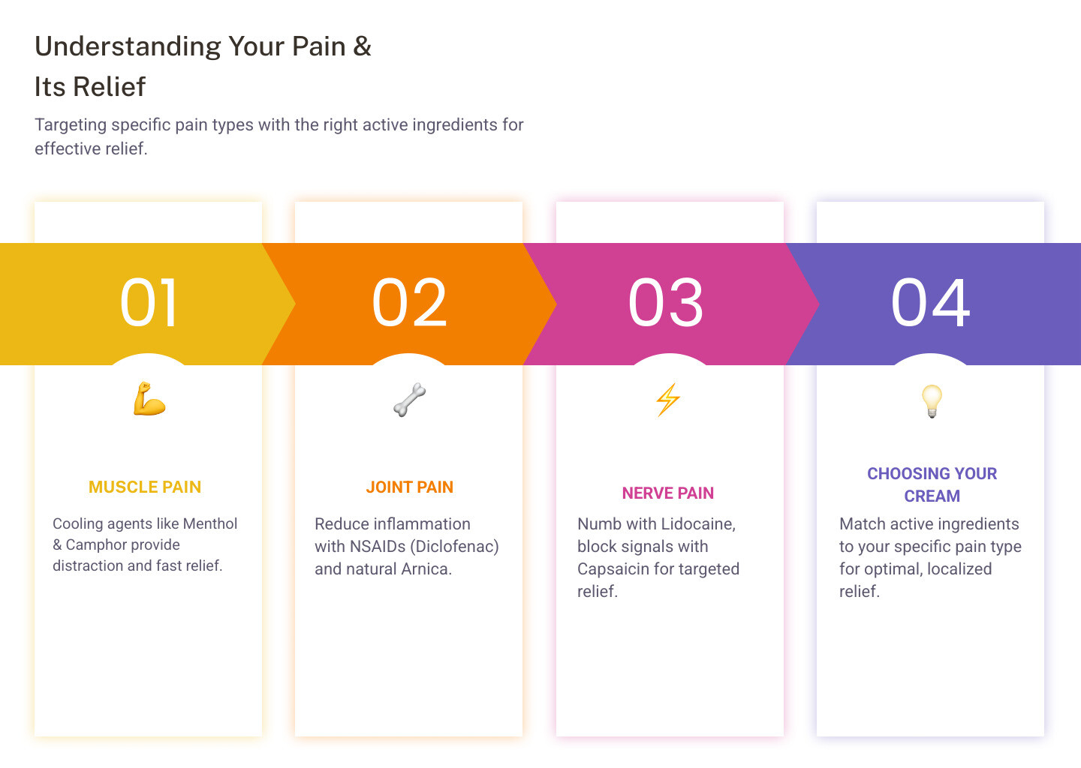Screen dimensions: 1081x768
Task: Click the Choosing Your Cream heading
Action: point(932,484)
